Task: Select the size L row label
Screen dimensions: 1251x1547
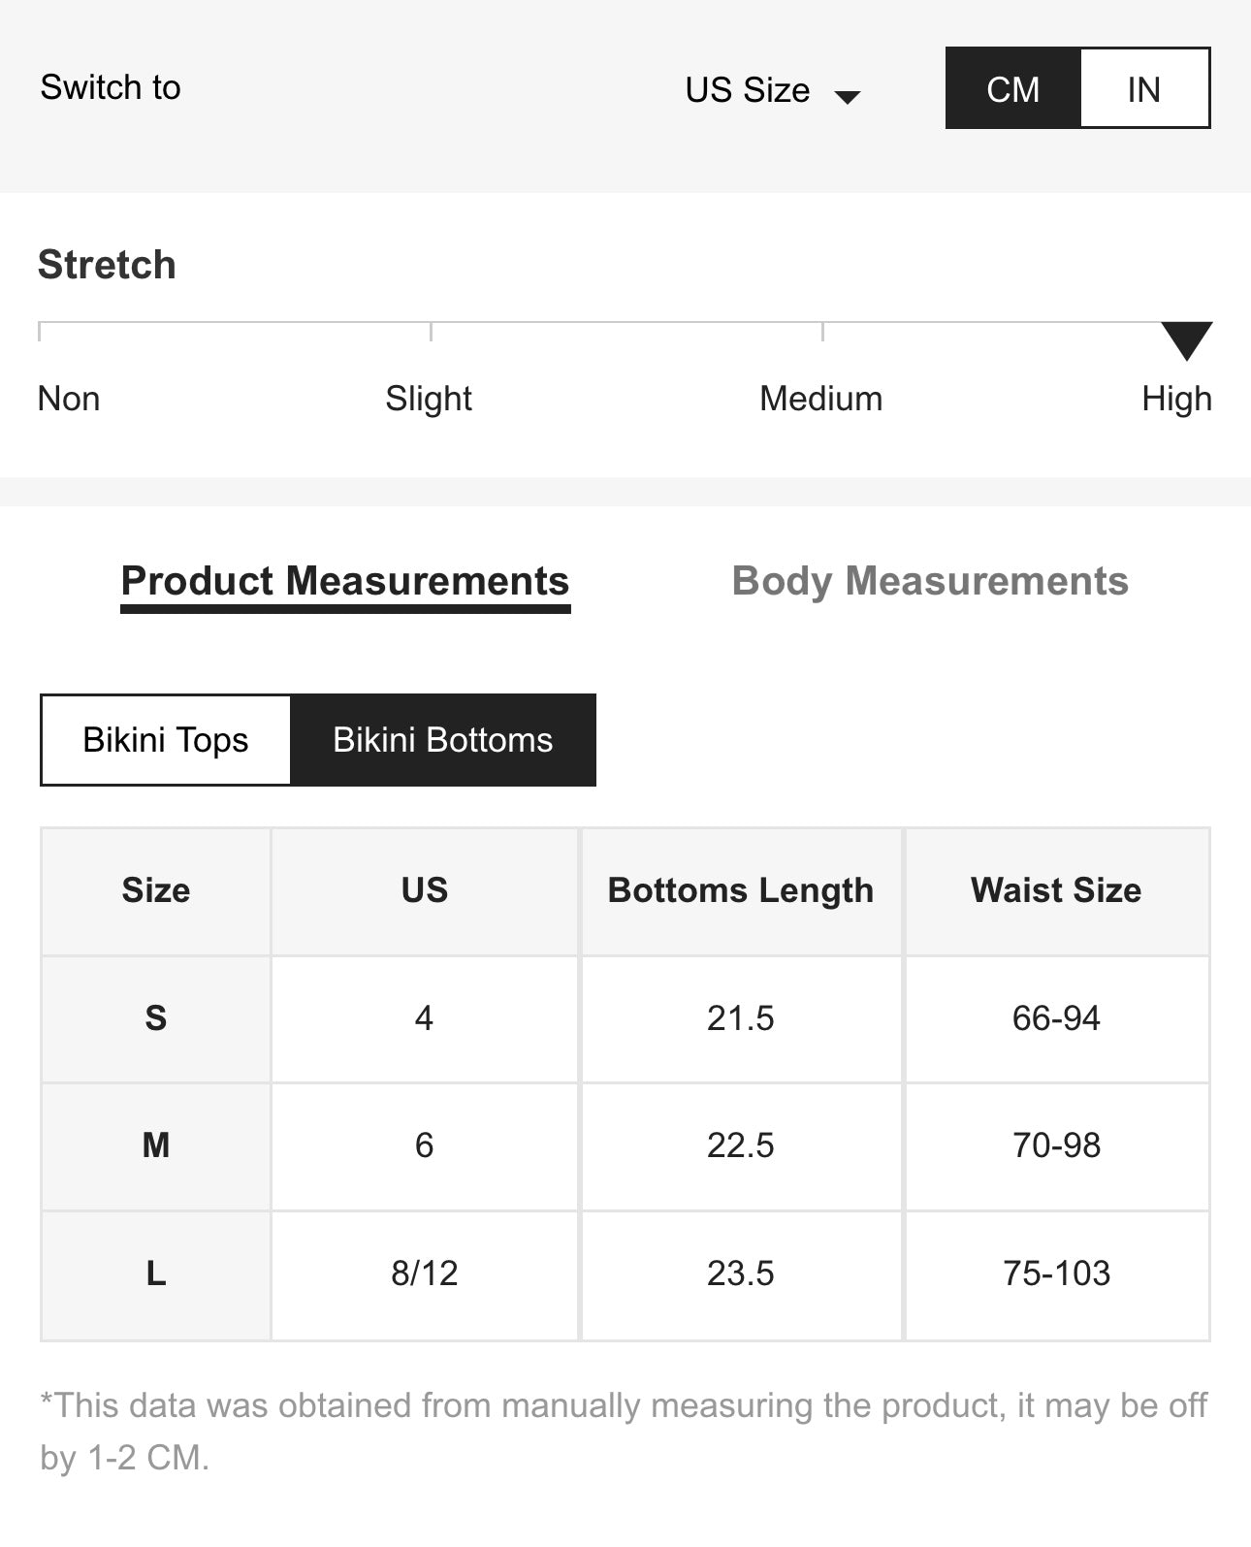Action: click(156, 1273)
